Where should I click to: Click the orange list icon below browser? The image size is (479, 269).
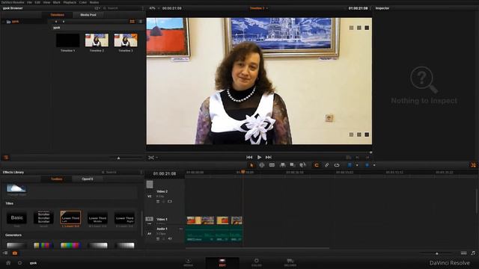[x=6, y=158]
